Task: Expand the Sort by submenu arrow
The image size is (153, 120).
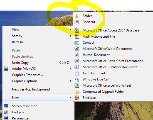Action: (x=71, y=36)
